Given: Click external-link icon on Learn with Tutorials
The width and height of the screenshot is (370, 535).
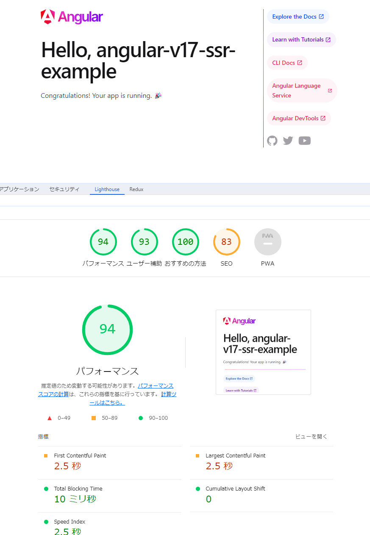Looking at the screenshot, I should (x=328, y=39).
